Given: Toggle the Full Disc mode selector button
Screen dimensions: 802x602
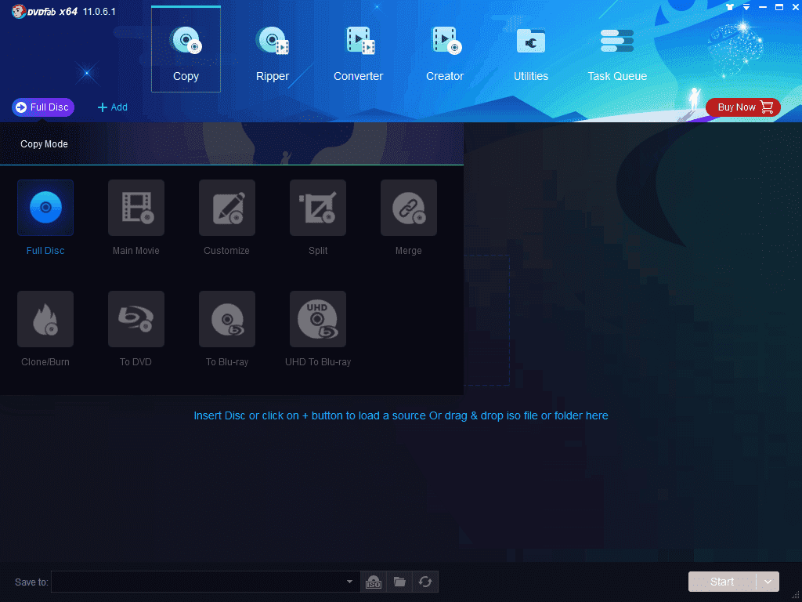Looking at the screenshot, I should pos(43,107).
